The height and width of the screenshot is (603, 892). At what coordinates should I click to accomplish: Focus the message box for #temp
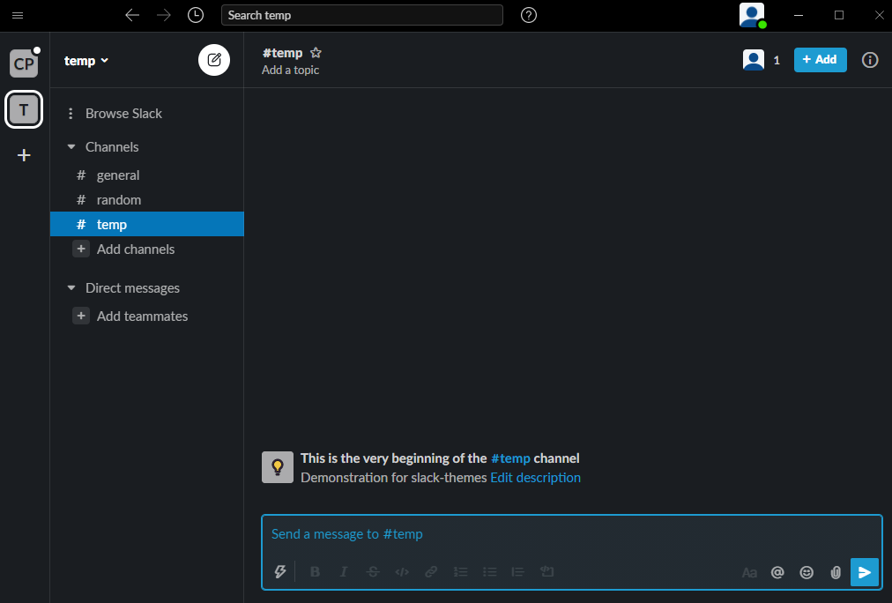(x=572, y=534)
